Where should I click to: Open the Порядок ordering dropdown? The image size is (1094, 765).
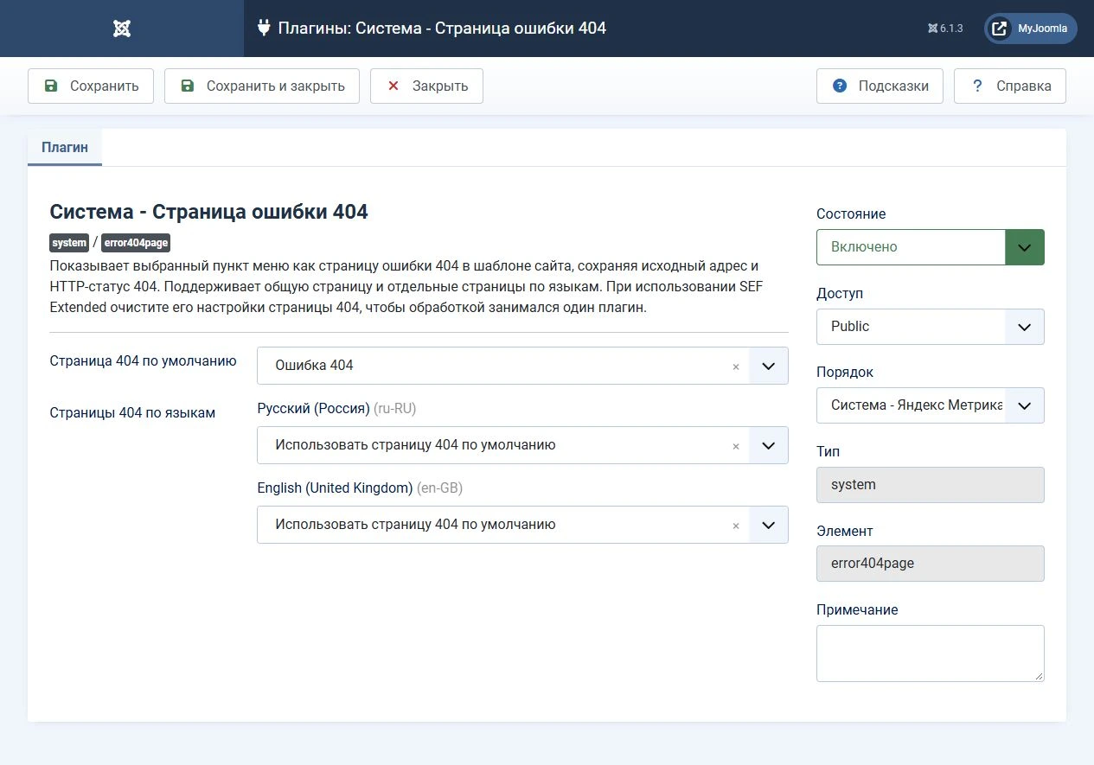[931, 405]
